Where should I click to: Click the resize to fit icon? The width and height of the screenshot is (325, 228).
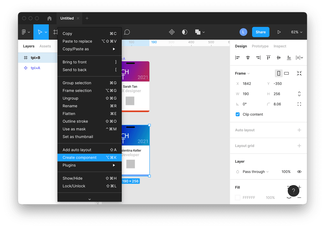299,73
